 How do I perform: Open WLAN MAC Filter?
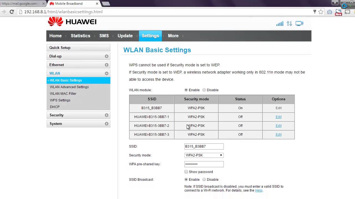point(63,93)
